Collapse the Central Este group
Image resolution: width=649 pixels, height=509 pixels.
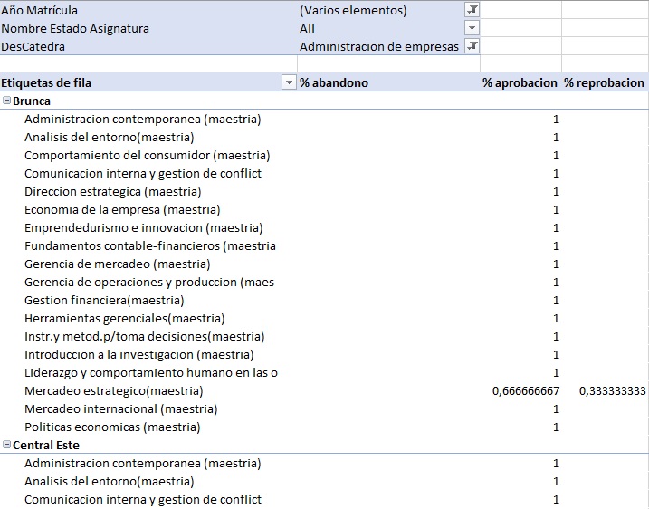(x=7, y=445)
